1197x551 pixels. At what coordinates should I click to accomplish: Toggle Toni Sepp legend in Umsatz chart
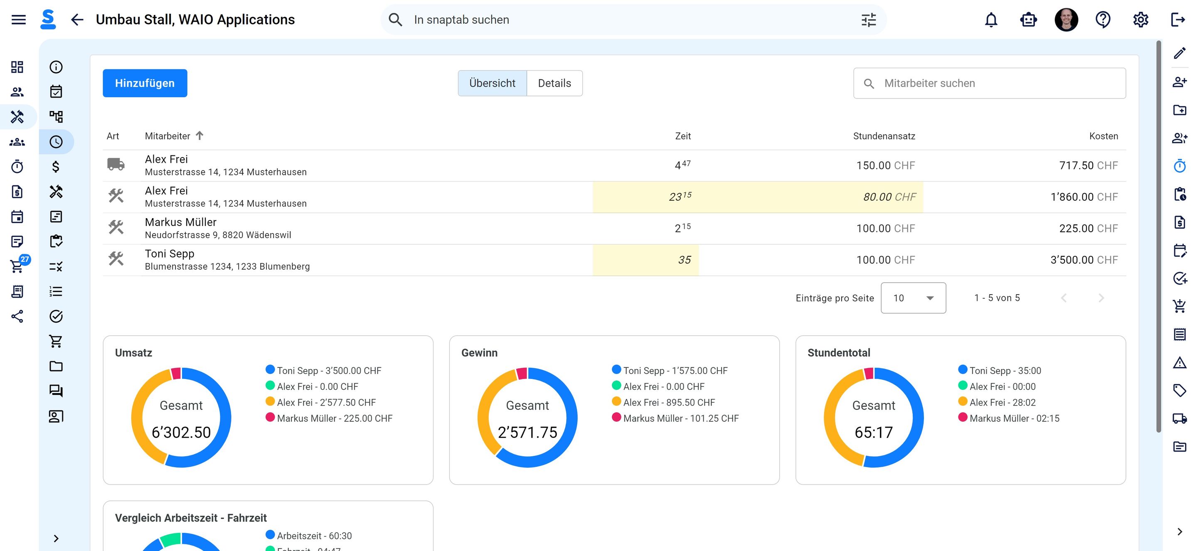pos(323,370)
